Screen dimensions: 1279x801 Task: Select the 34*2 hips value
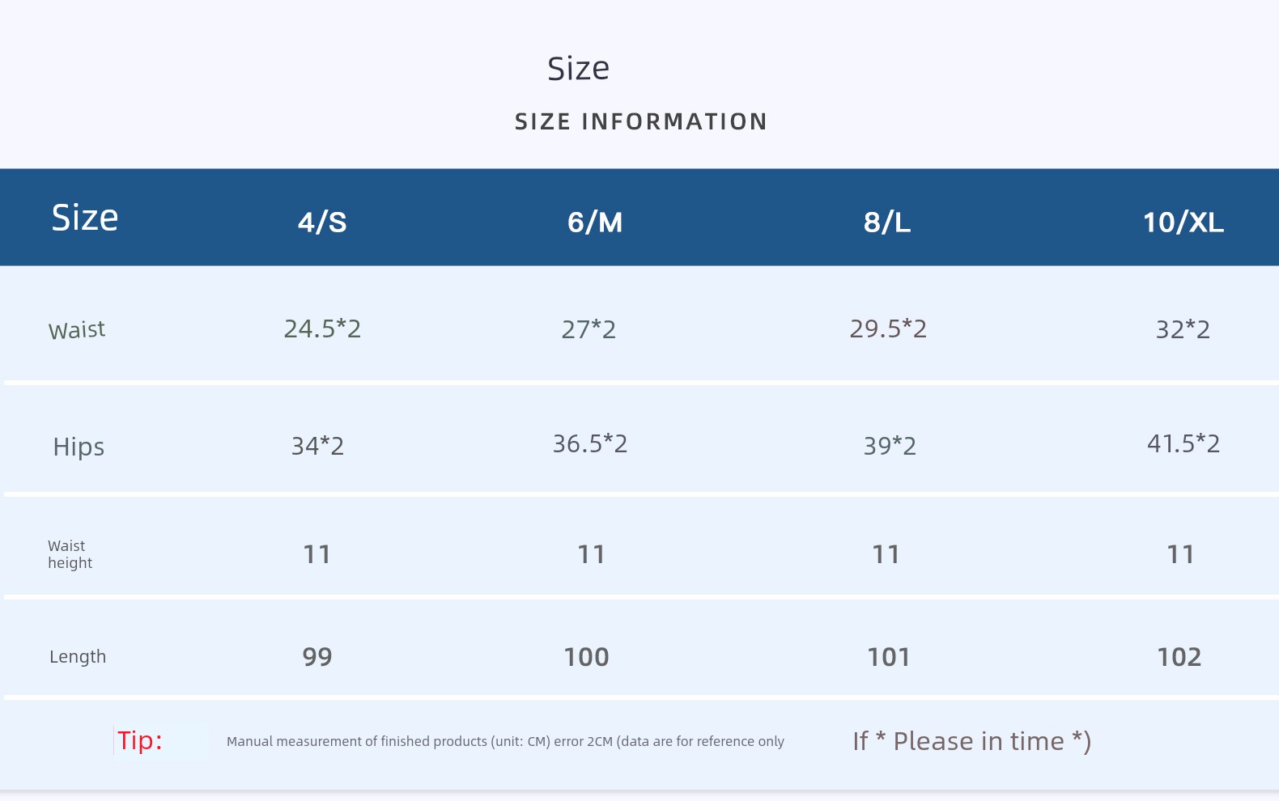pos(317,446)
